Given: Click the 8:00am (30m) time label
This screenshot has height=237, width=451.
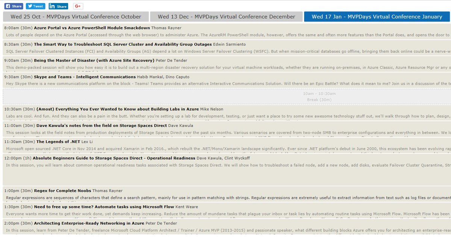Looking at the screenshot, I should coord(18,28).
